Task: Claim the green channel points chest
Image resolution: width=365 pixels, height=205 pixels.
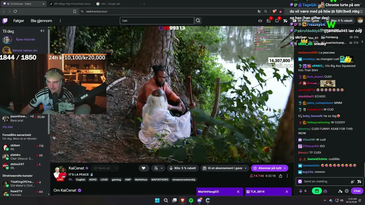Action: (x=317, y=191)
